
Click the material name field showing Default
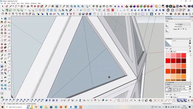[x=180, y=41]
